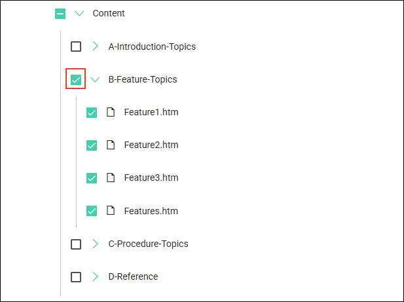Expand the A-Introduction-Topics folder
The image size is (404, 302).
[x=95, y=47]
